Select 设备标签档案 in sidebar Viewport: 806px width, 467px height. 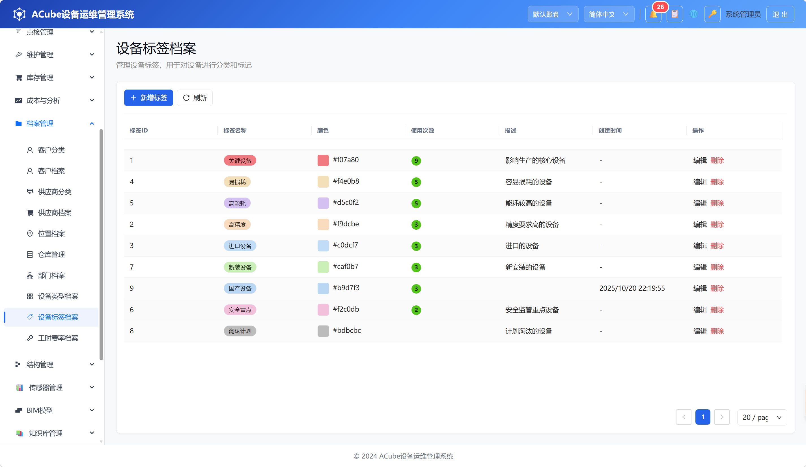(x=51, y=317)
